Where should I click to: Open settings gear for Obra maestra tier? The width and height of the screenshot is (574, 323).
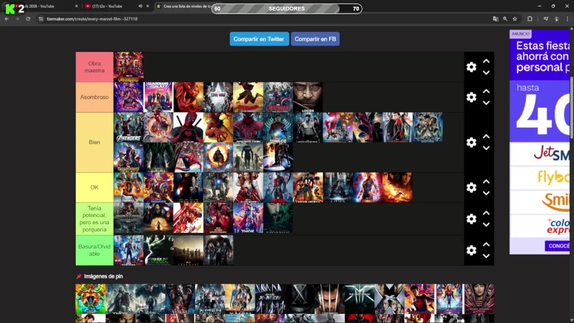pos(471,67)
